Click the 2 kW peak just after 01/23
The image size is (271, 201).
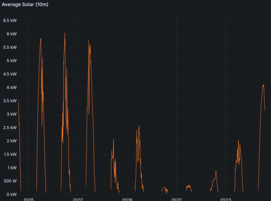(238, 140)
